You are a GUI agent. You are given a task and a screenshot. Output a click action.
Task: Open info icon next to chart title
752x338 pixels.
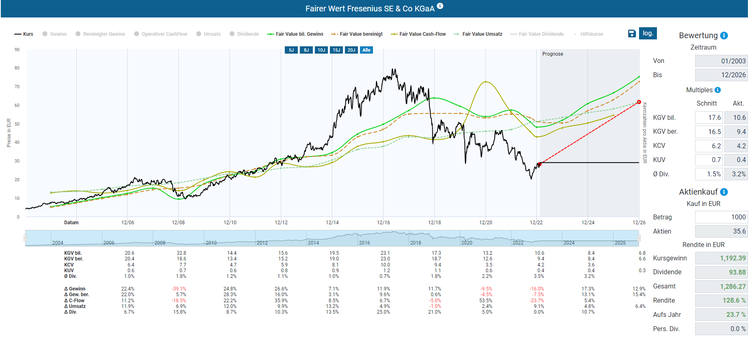[440, 6]
